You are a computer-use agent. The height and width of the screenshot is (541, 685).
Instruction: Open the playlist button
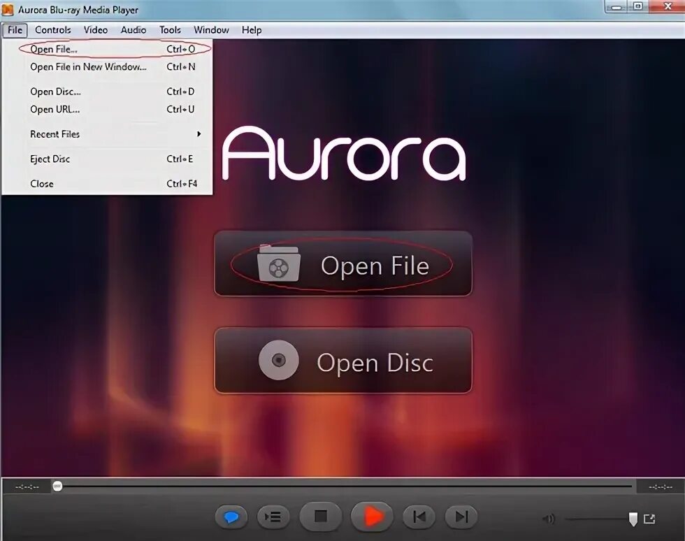click(273, 517)
